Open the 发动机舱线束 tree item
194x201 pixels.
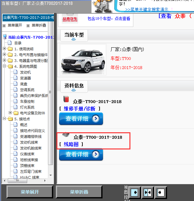pyautogui.click(x=31, y=148)
